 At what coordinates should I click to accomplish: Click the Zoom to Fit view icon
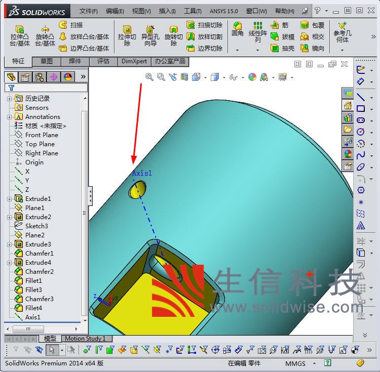[x=149, y=77]
